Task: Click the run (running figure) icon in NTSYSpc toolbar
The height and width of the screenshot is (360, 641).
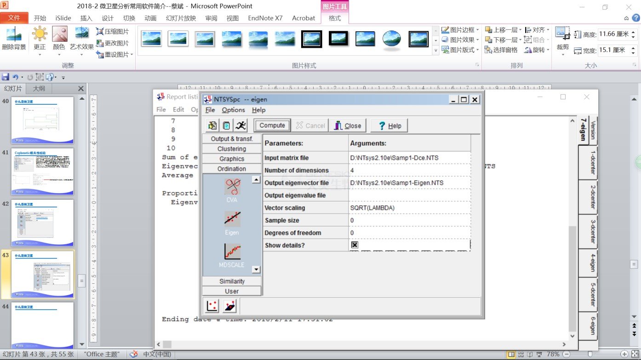Action: pyautogui.click(x=241, y=125)
